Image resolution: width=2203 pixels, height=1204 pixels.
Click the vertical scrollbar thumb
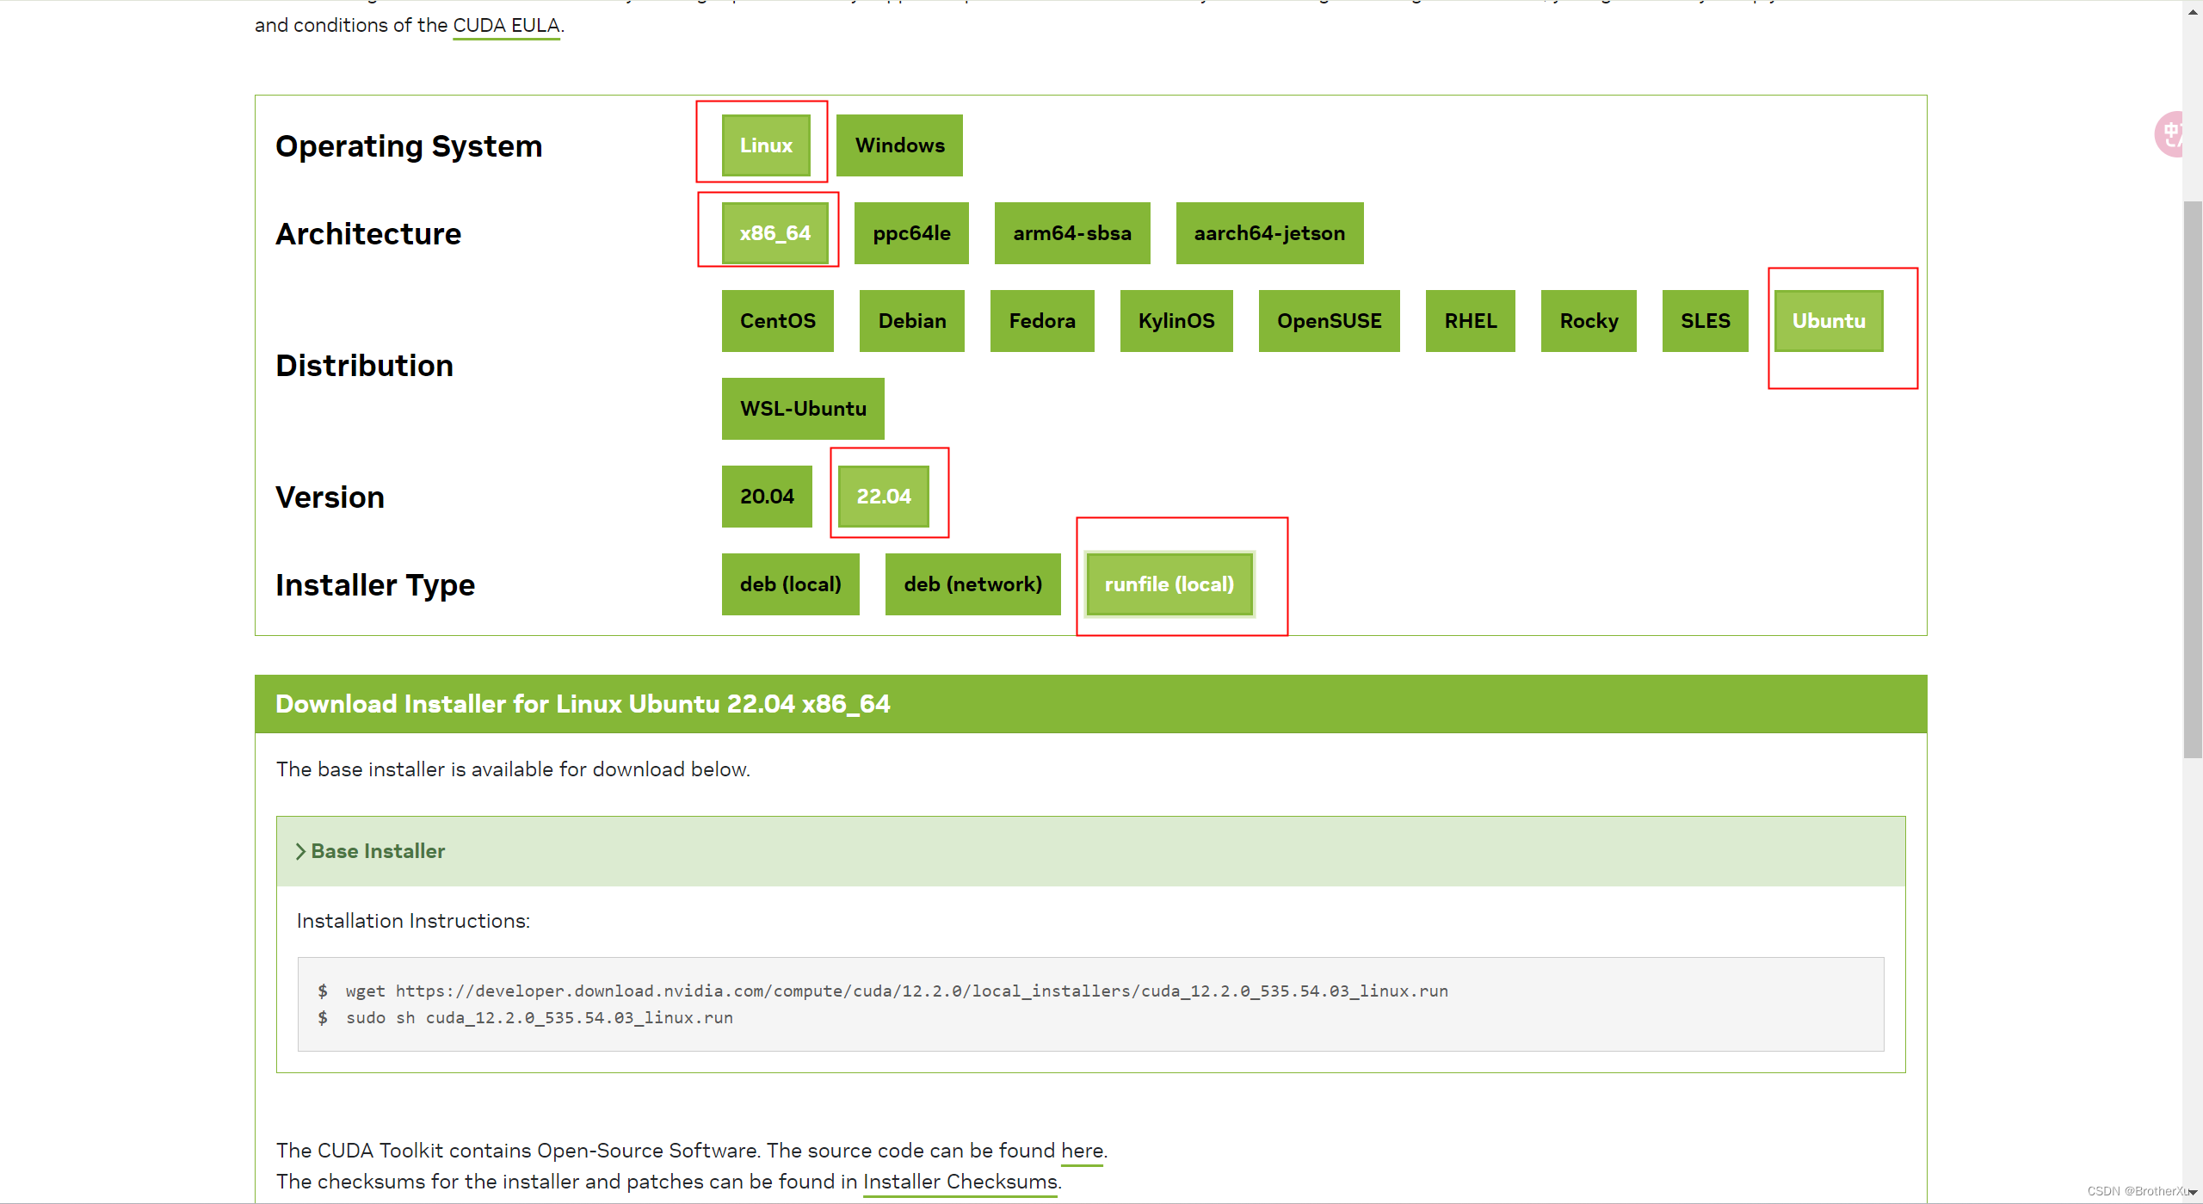pyautogui.click(x=2192, y=478)
